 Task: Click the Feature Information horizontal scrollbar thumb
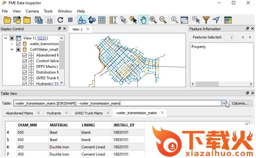207,84
